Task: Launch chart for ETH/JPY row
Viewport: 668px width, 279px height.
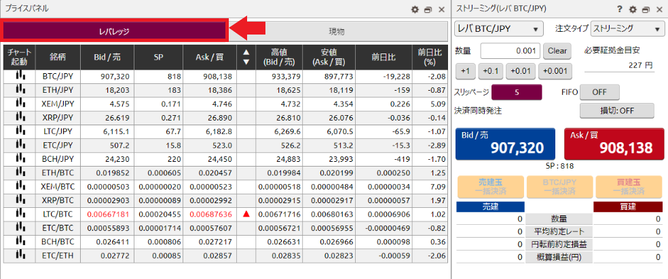Action: [20, 90]
